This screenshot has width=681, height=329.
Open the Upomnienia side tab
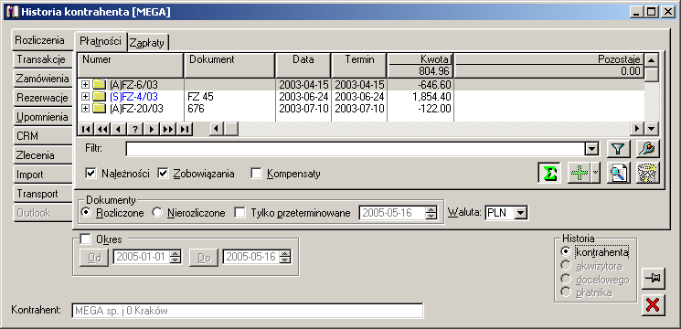[x=42, y=117]
